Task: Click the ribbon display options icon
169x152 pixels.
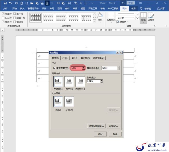Action: [x=140, y=3]
